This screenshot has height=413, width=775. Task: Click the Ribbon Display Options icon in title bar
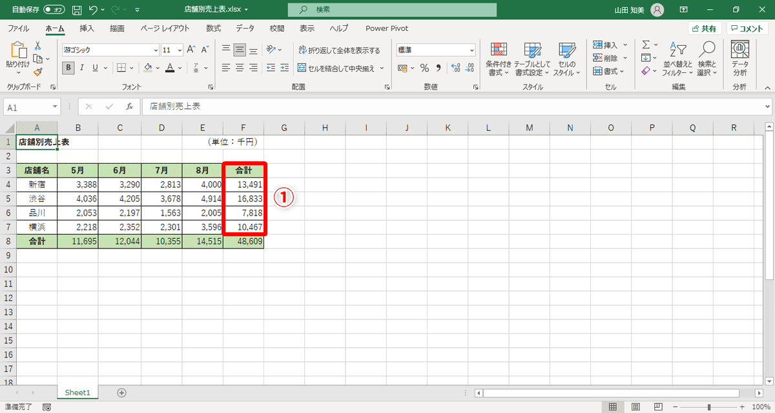[684, 10]
